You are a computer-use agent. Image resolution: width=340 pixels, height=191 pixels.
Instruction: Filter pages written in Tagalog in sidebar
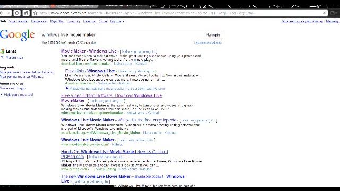coord(27,72)
